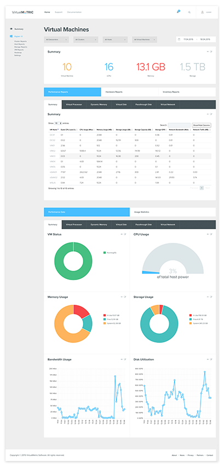
Task: Minimize the Bandwidth Usage panel
Action: (x=121, y=359)
